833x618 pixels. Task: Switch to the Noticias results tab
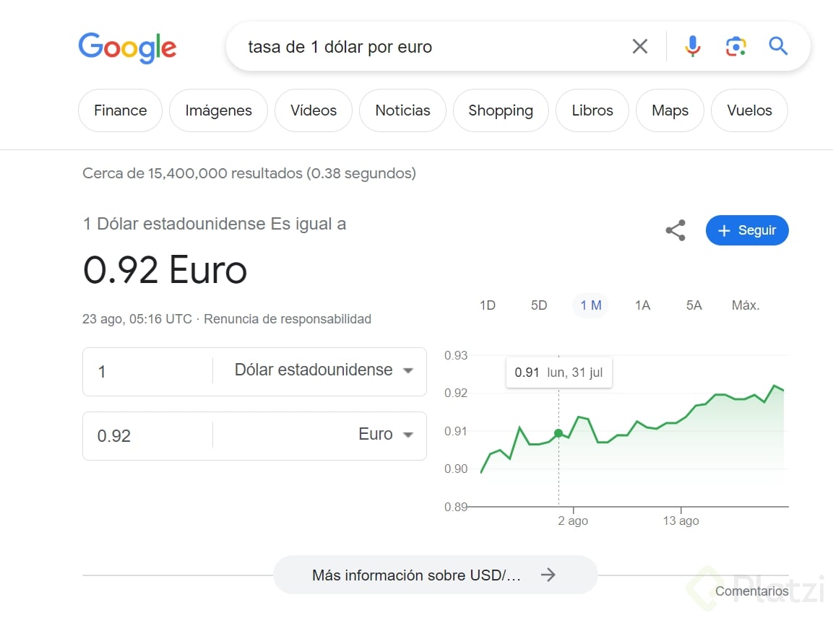pyautogui.click(x=402, y=110)
